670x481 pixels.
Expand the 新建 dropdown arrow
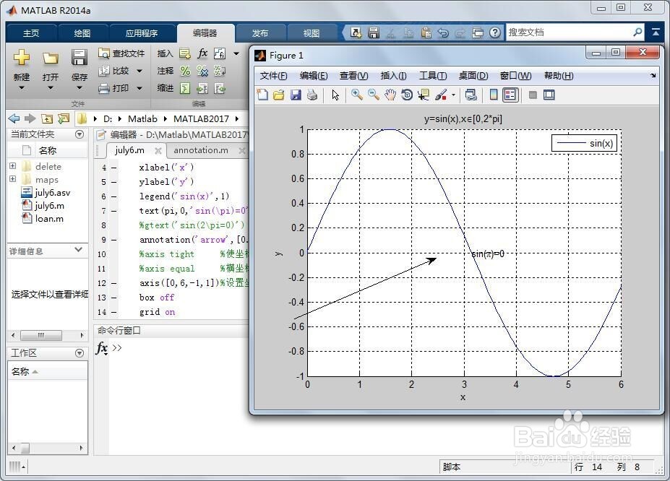point(22,88)
